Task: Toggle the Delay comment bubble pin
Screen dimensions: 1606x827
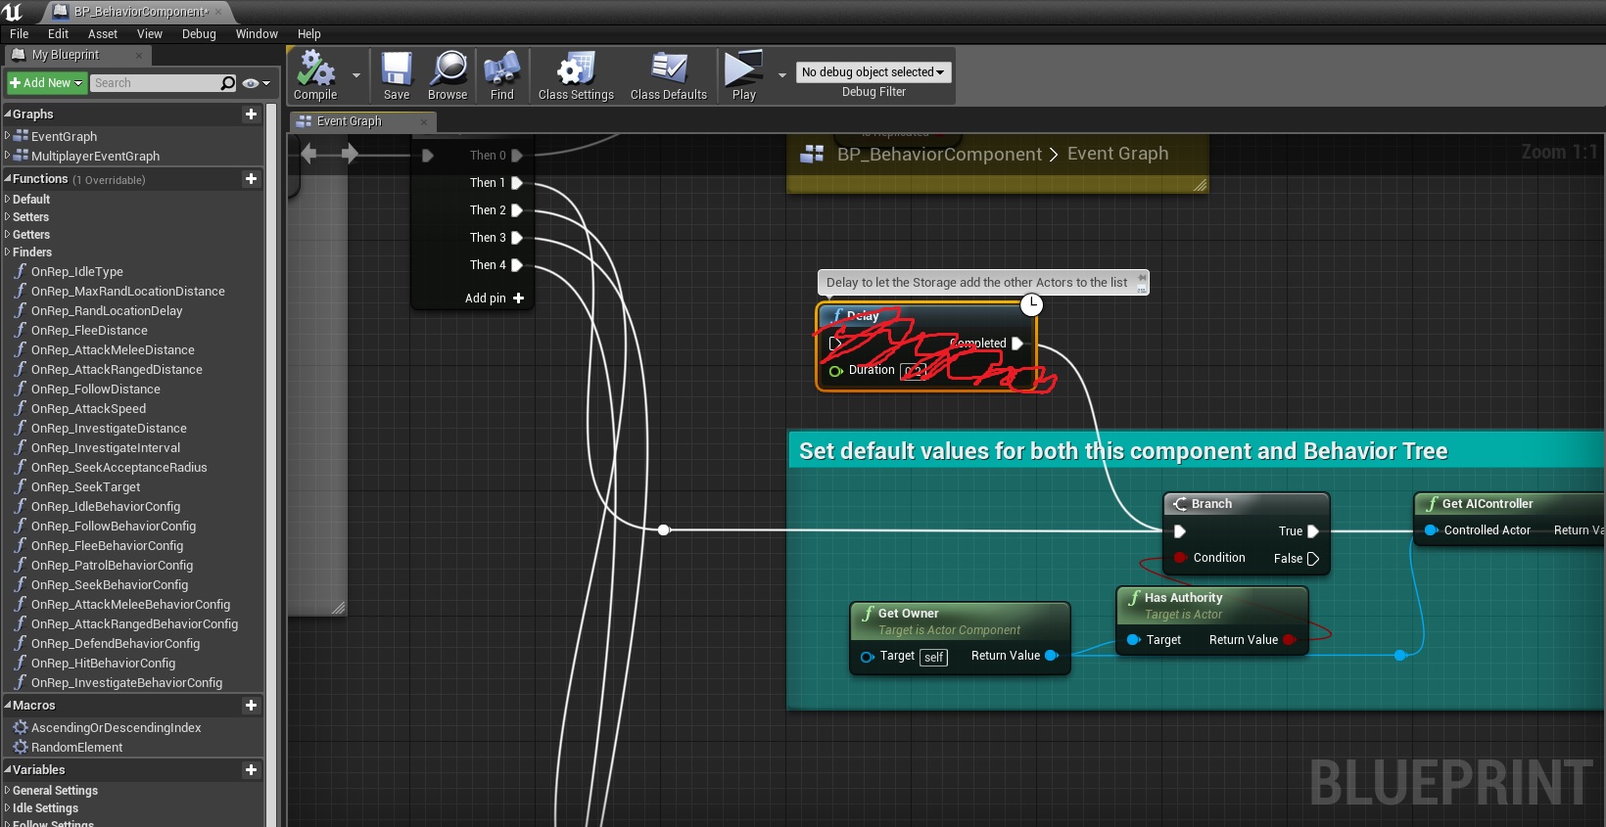Action: [x=1142, y=280]
